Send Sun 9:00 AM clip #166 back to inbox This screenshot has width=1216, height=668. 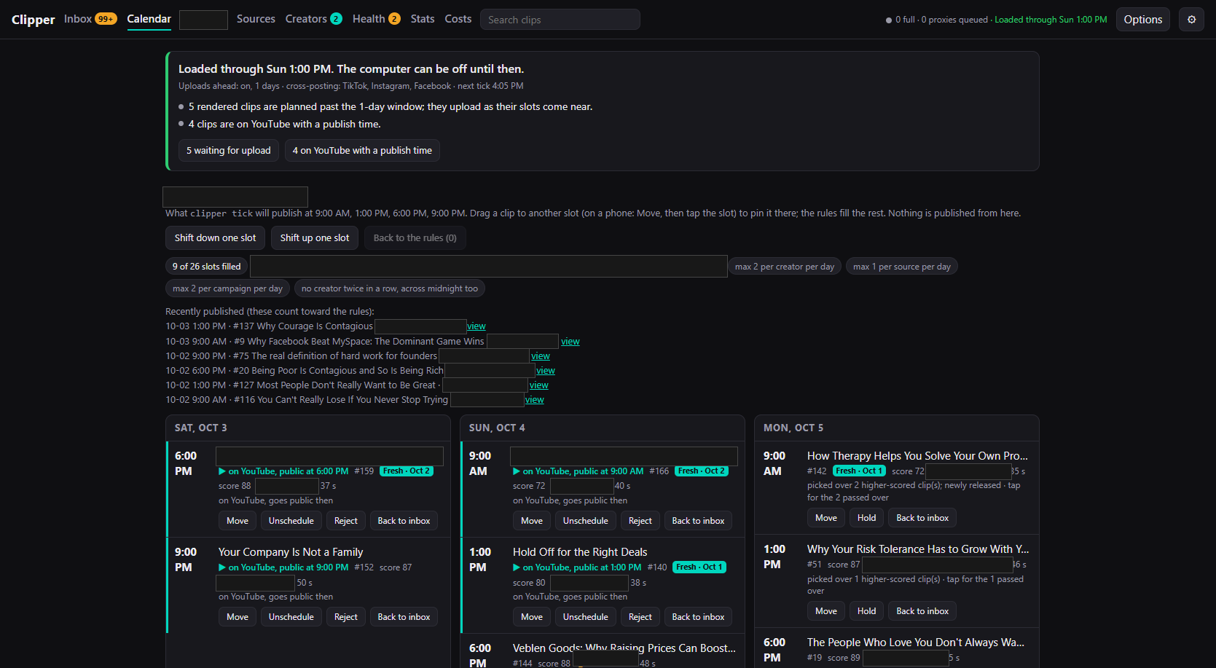(698, 521)
